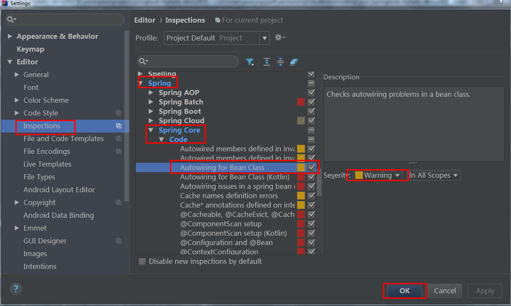Click the project-level icon beside GUI Designer
The height and width of the screenshot is (306, 511).
(x=119, y=241)
